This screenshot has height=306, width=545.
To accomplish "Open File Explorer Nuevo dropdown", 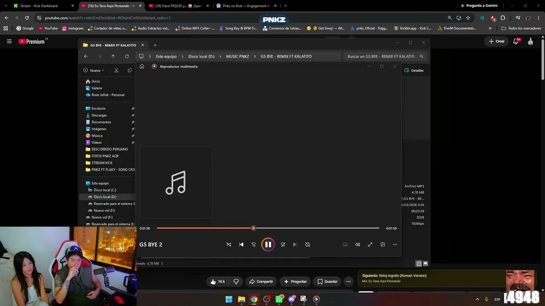I will tap(94, 71).
